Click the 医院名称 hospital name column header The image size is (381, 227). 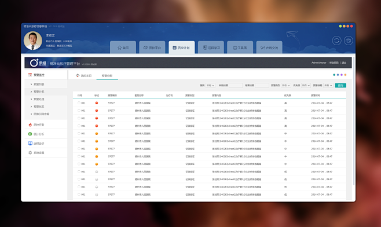(x=139, y=96)
